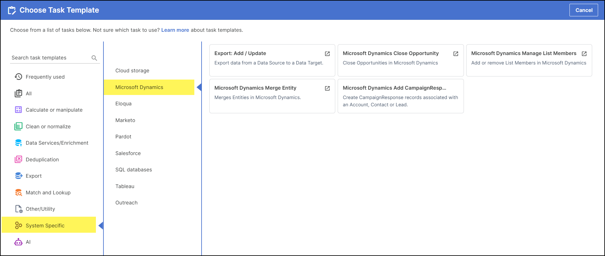Image resolution: width=605 pixels, height=256 pixels.
Task: Click the Frequently used clock icon
Action: click(19, 77)
